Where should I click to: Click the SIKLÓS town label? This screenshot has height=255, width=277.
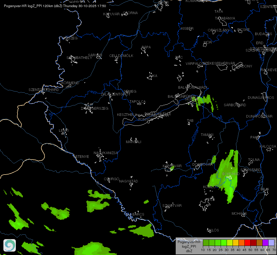[213, 230]
